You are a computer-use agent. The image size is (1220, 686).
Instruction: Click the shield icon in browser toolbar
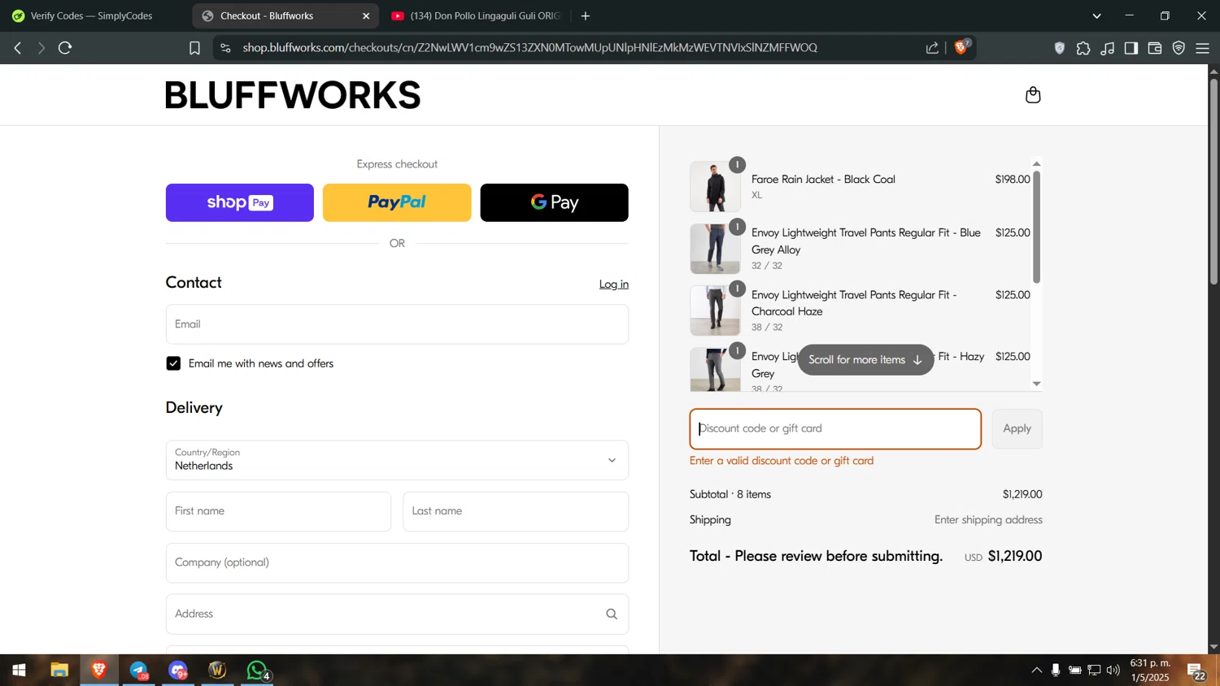pos(1060,48)
